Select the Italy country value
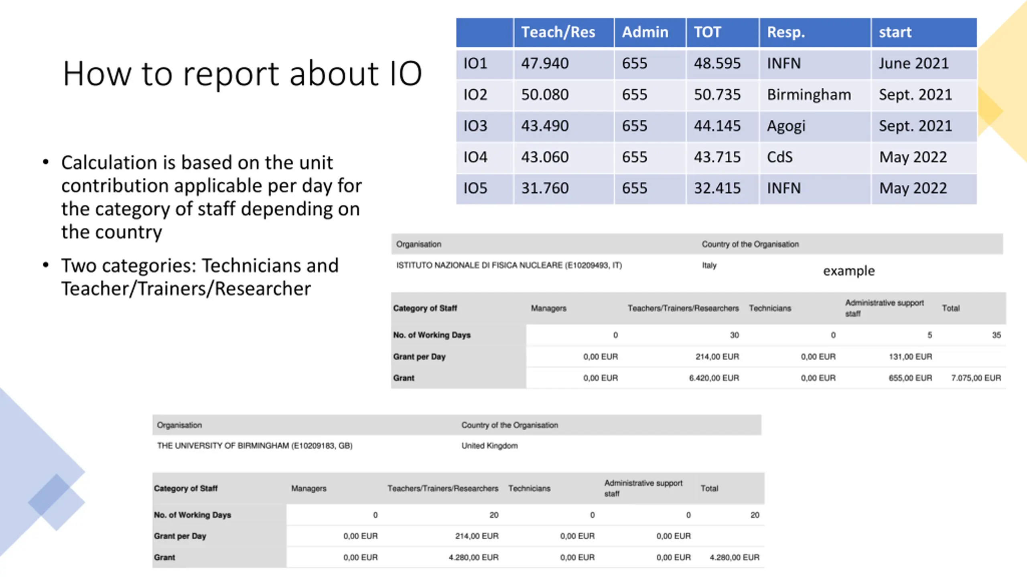The height and width of the screenshot is (577, 1027). coord(709,265)
